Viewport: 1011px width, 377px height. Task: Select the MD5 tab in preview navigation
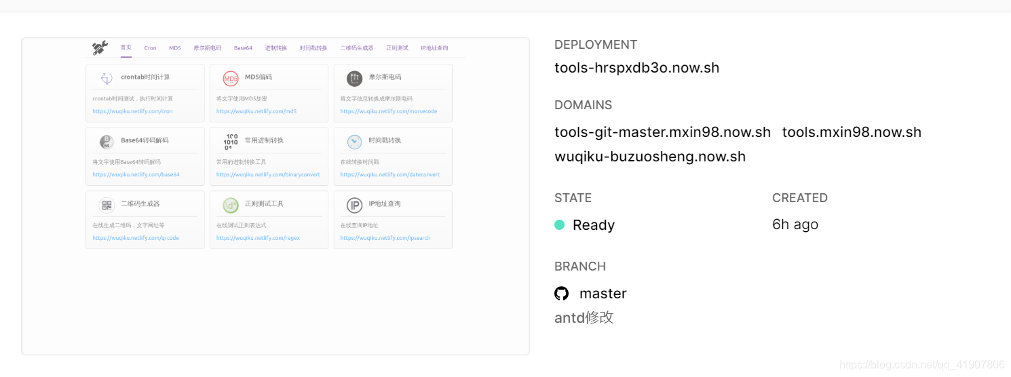pyautogui.click(x=175, y=48)
